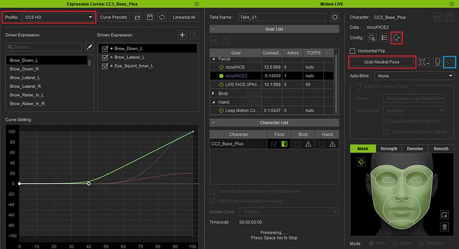Click Linearize All button
Viewport: 459px width, 249px height.
click(184, 17)
